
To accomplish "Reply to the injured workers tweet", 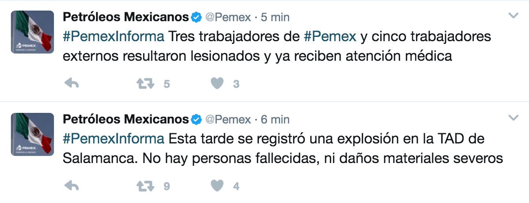I will 72,83.
